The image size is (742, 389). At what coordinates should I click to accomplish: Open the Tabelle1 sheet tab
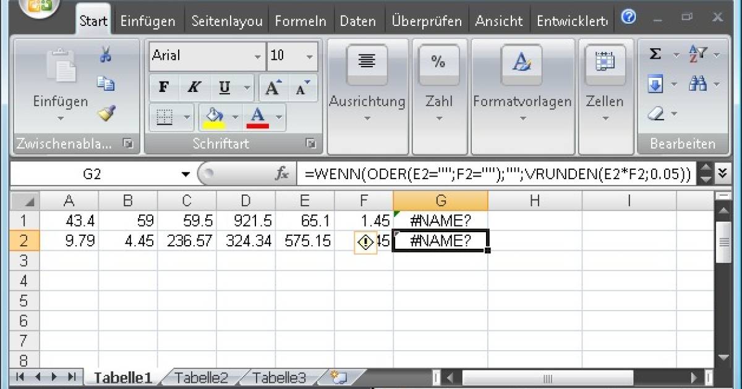click(122, 378)
